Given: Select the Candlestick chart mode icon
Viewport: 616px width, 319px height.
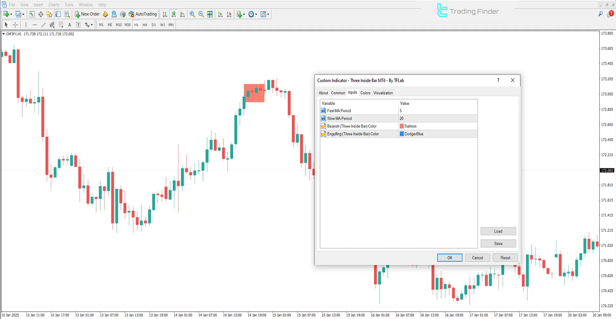Looking at the screenshot, I should [173, 14].
